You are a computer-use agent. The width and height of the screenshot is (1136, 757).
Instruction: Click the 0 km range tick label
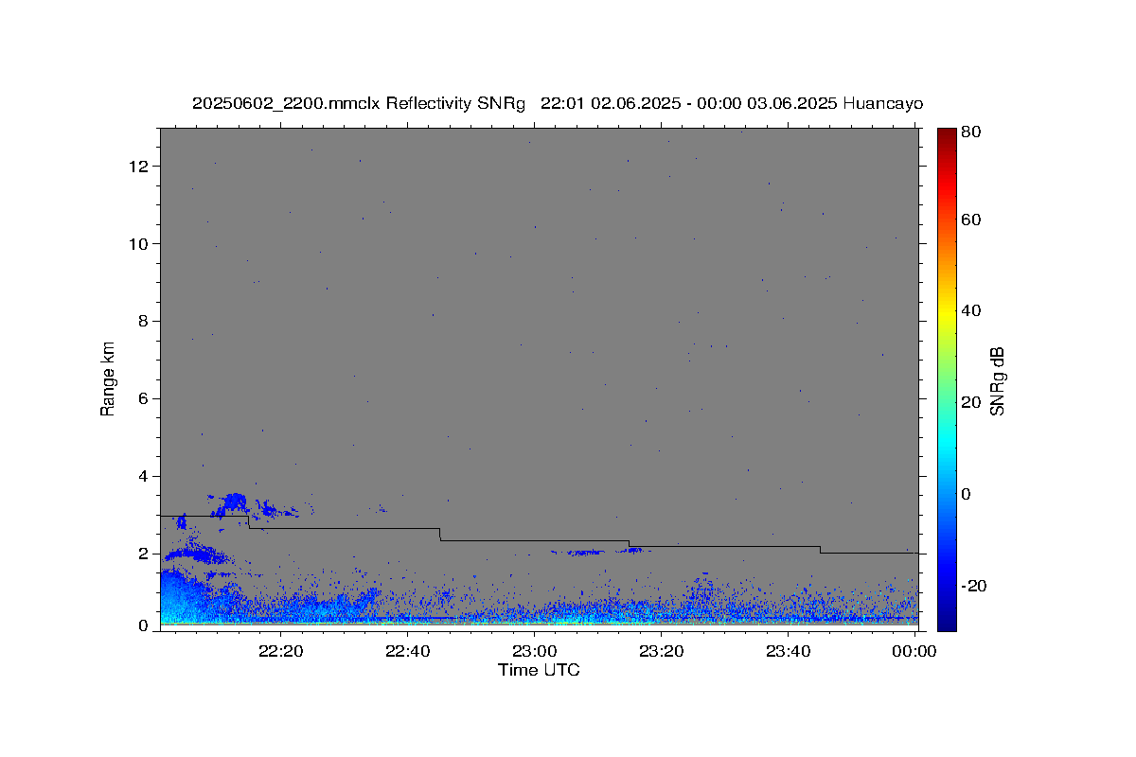pos(145,625)
